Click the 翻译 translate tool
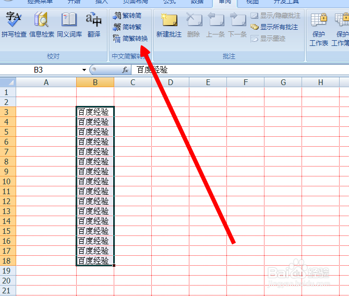This screenshot has height=296, width=349. click(x=94, y=25)
